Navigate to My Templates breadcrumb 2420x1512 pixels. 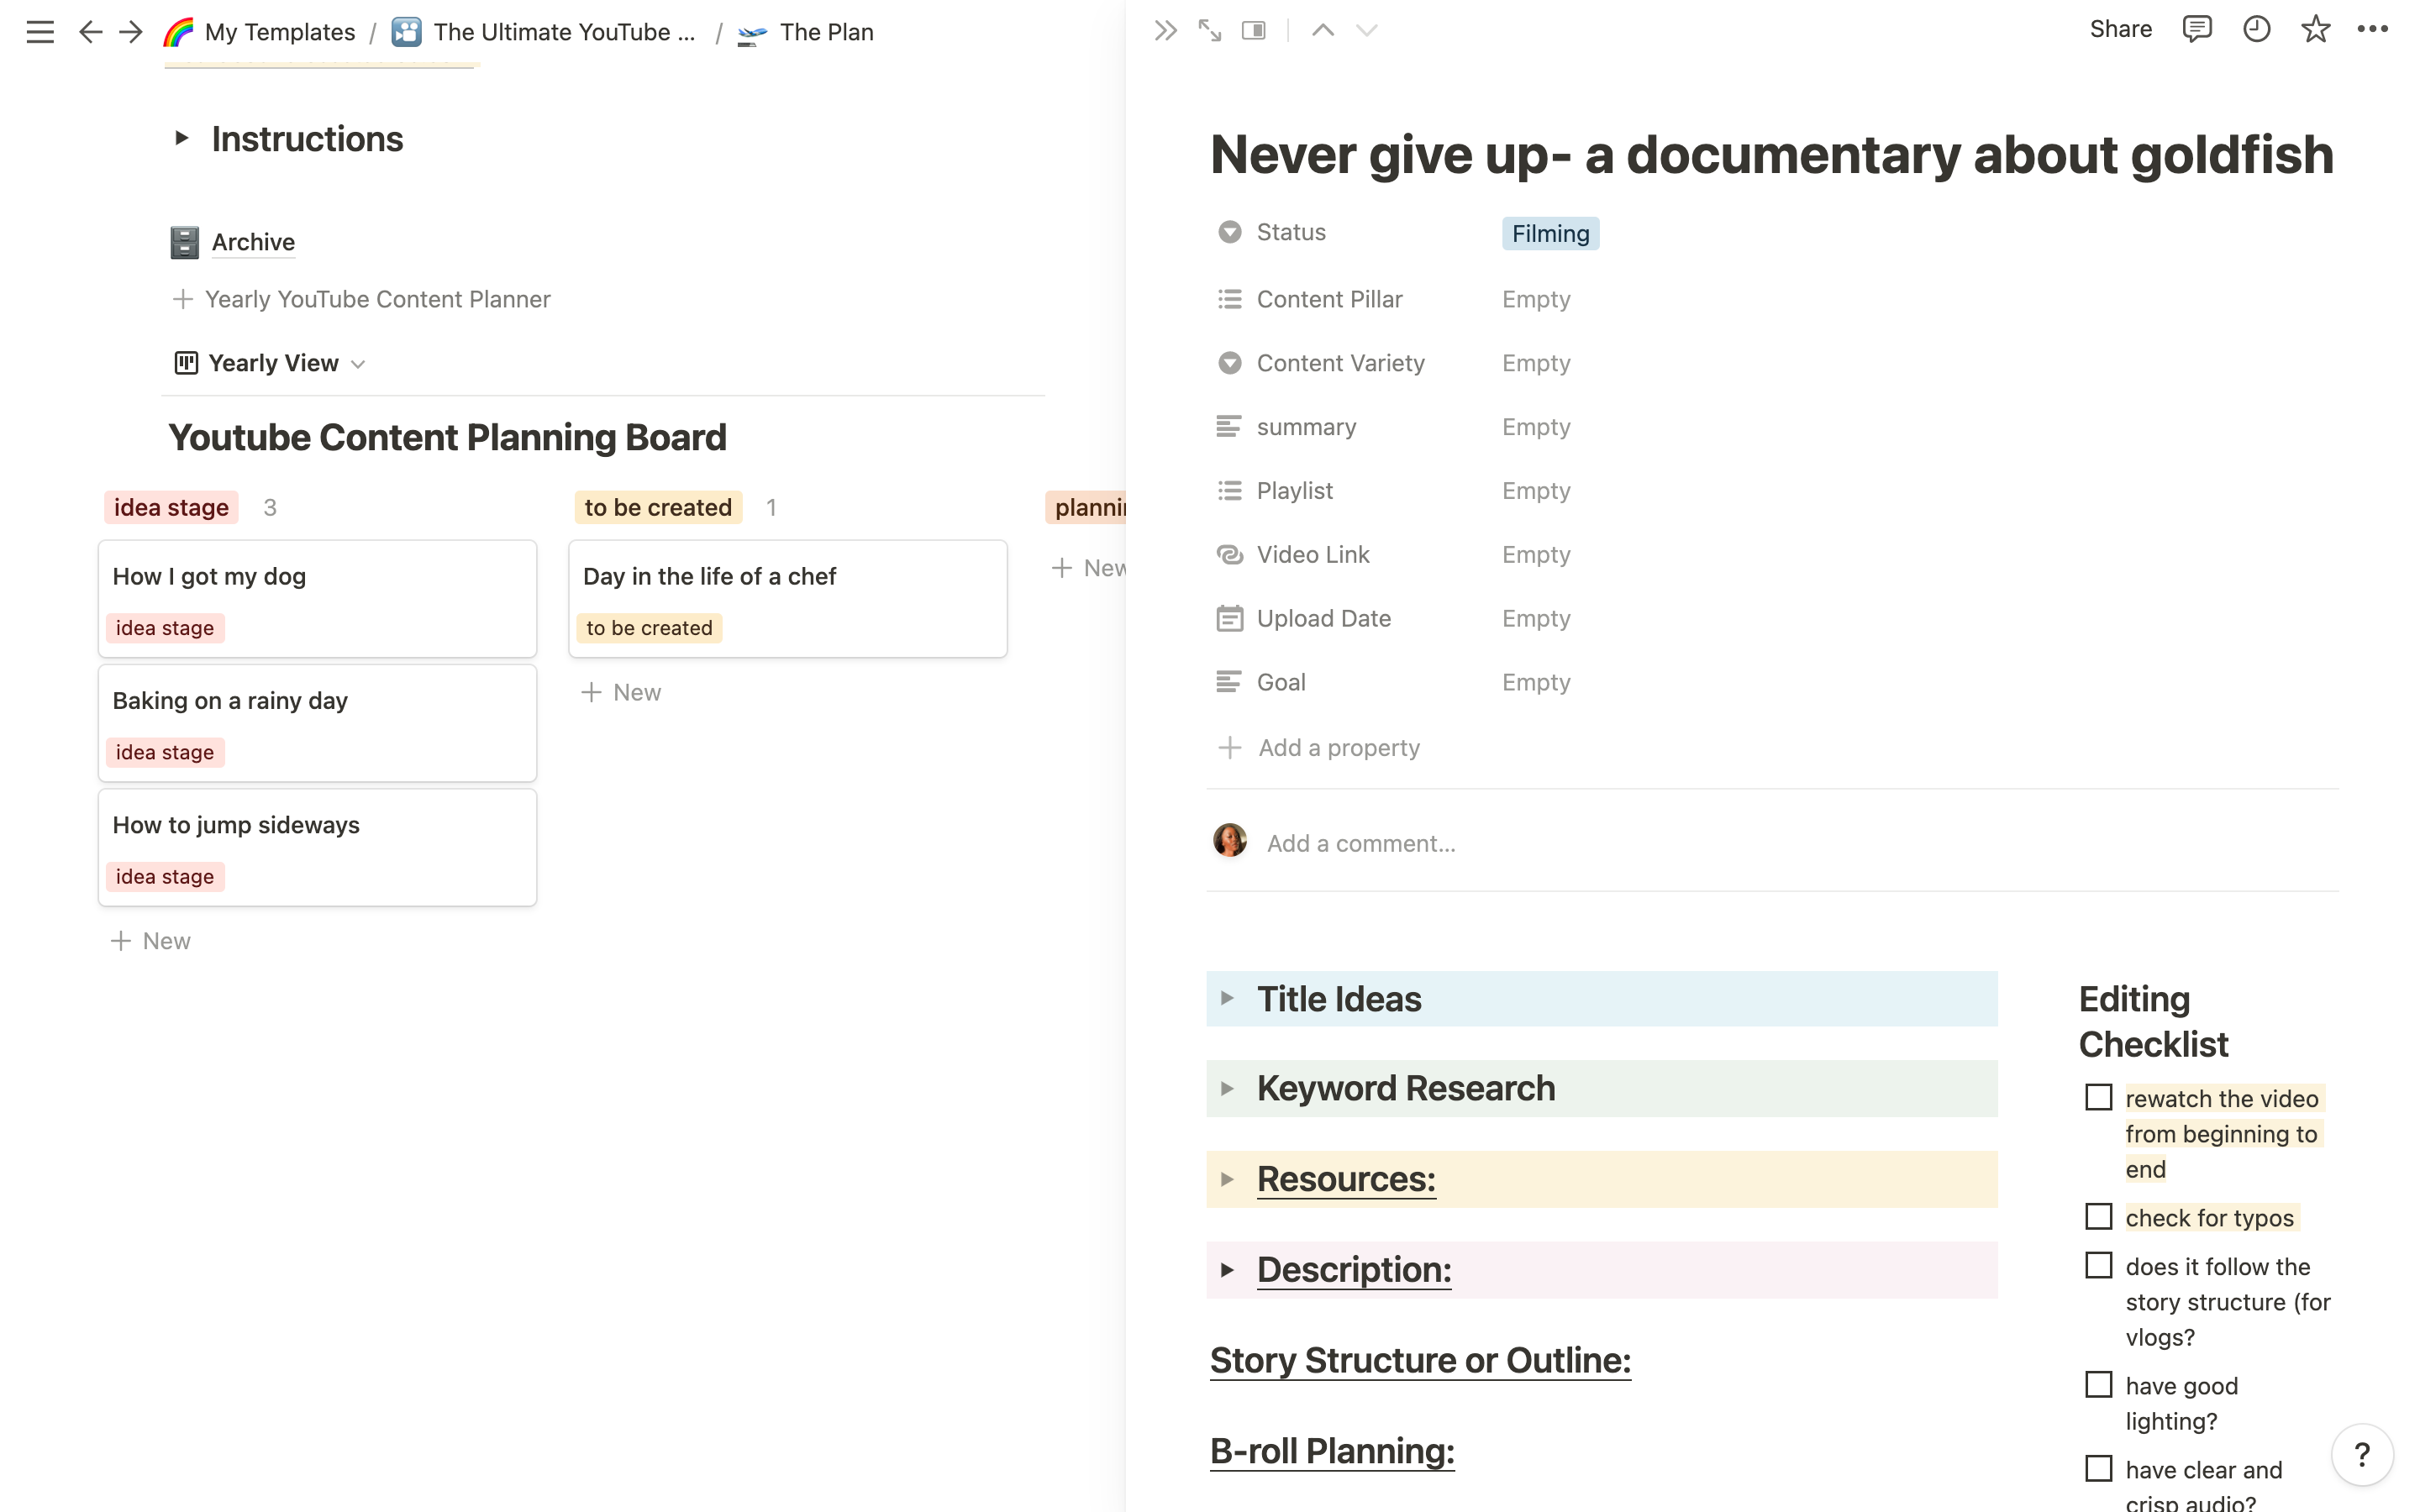pyautogui.click(x=280, y=31)
